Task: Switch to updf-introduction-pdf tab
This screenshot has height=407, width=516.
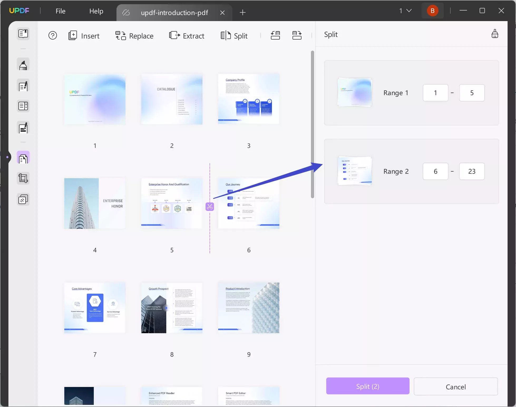Action: point(174,13)
